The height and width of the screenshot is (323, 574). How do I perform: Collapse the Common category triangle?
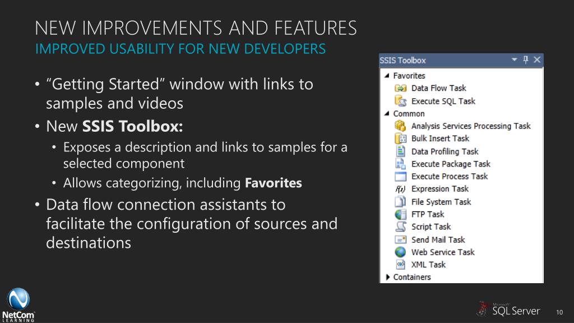click(387, 113)
